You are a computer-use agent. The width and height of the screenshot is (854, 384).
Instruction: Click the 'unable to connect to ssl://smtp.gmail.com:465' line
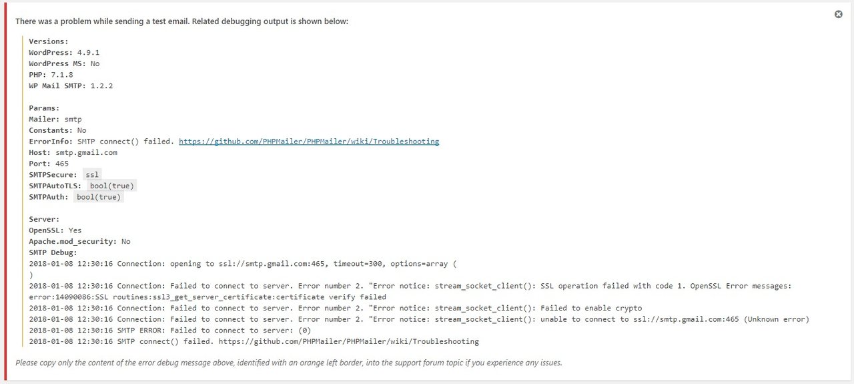point(419,319)
